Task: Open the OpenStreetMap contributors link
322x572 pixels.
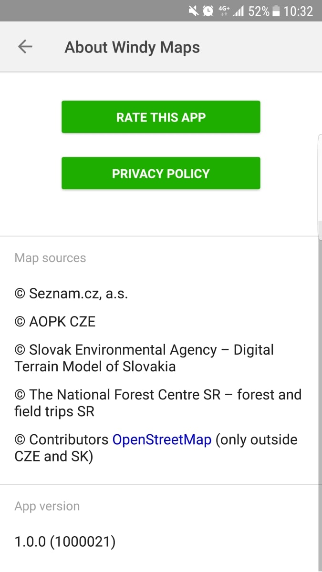Action: 162,439
